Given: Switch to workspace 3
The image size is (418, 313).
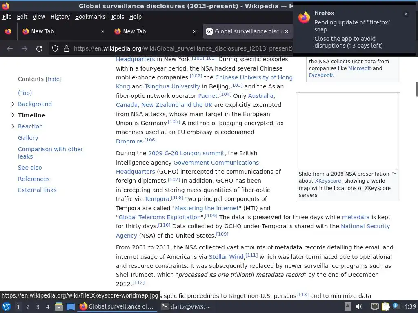Looking at the screenshot, I should click(x=38, y=307).
